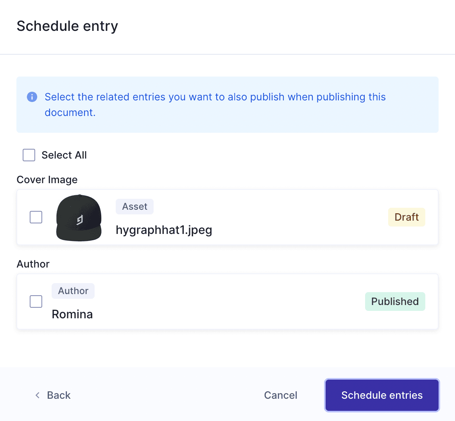Check the checkbox for author Romina
455x421 pixels.
pos(36,301)
